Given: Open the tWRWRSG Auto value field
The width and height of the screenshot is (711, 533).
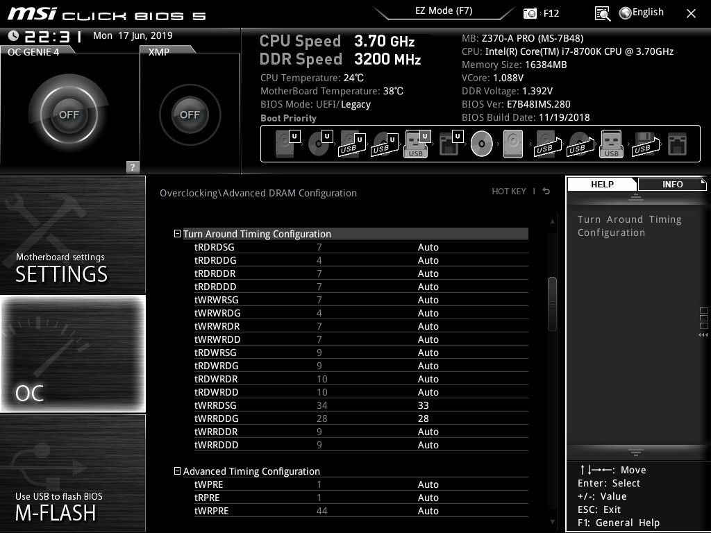Looking at the screenshot, I should [428, 300].
